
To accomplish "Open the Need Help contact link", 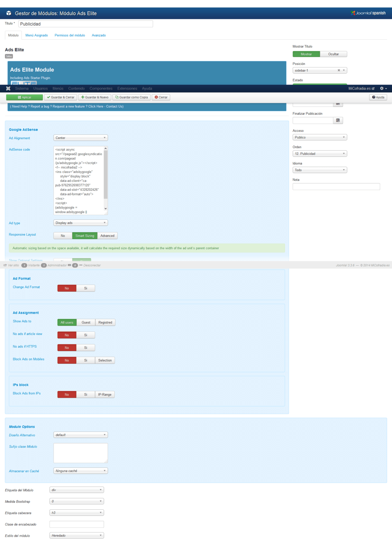I will 67,106.
